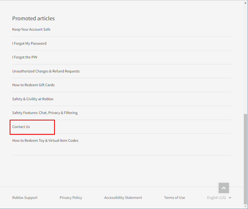Click the back-to-top arrow button

[224, 188]
